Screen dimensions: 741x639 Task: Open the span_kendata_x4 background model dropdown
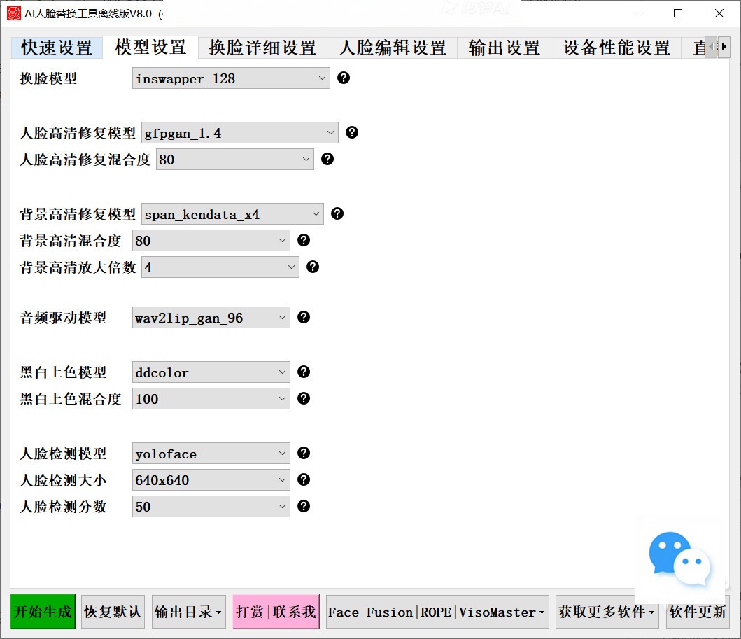232,214
